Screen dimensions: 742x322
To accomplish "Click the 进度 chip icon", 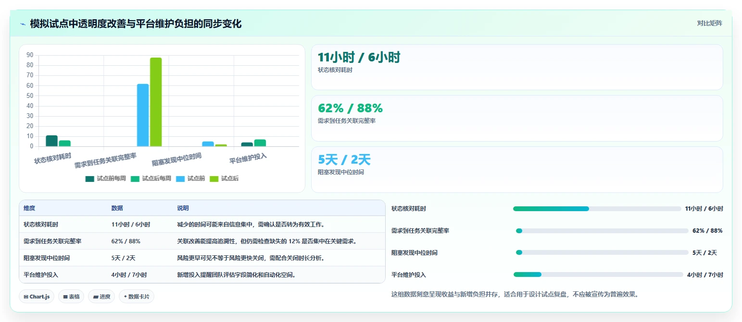I will pos(96,297).
